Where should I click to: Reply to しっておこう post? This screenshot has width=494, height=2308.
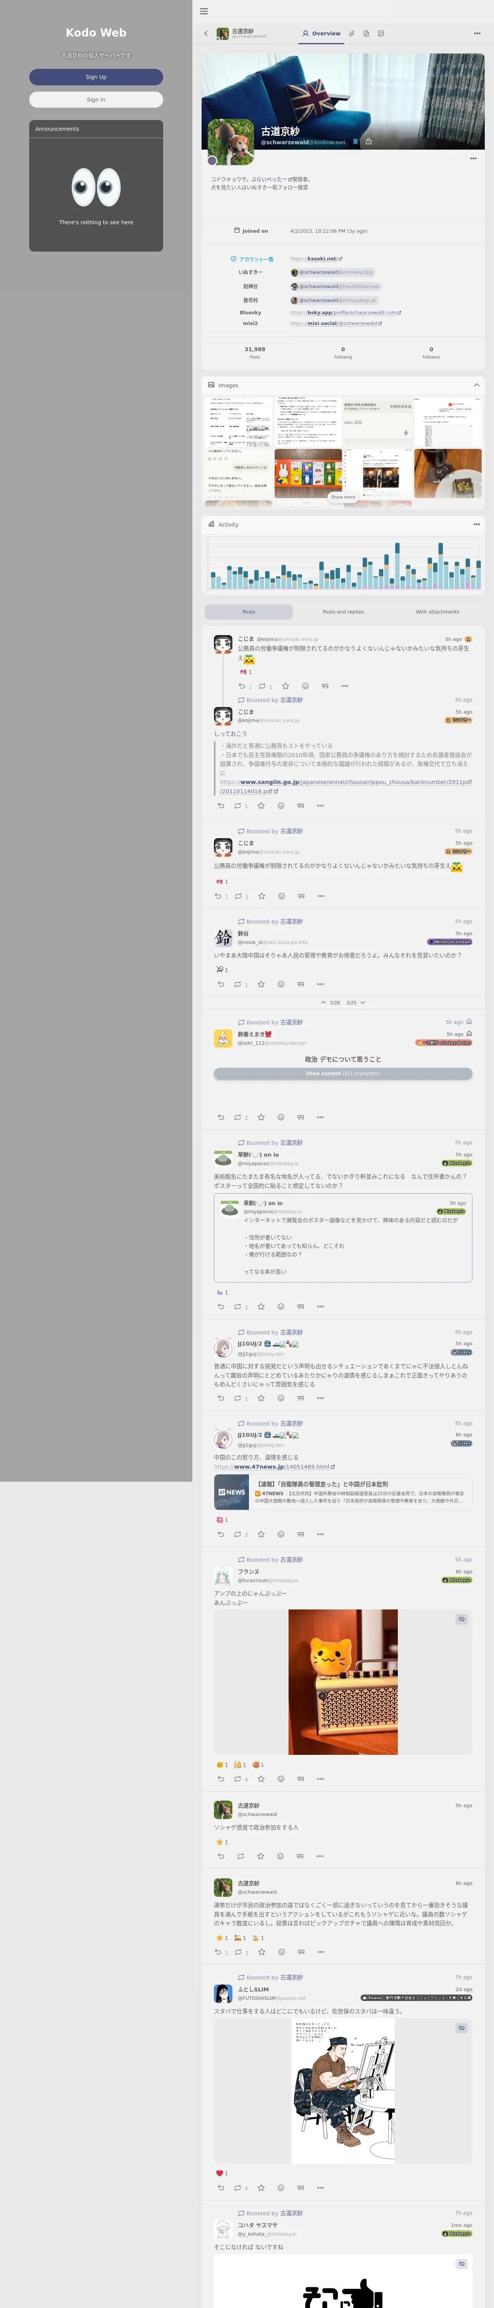tap(222, 805)
